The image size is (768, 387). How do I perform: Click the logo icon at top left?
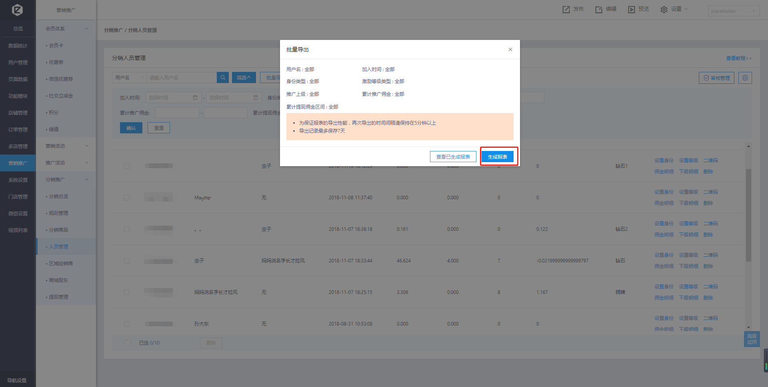tap(17, 10)
